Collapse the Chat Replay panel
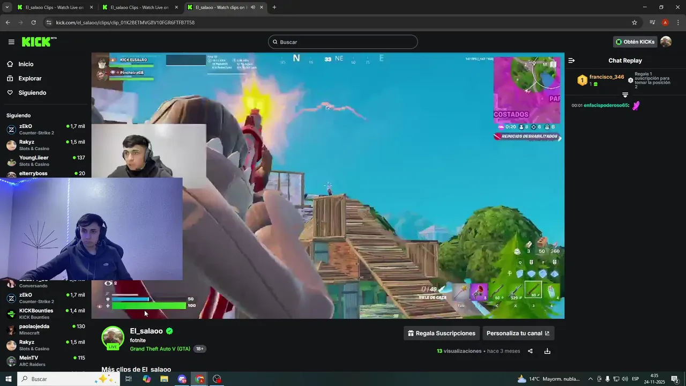 [x=571, y=61]
